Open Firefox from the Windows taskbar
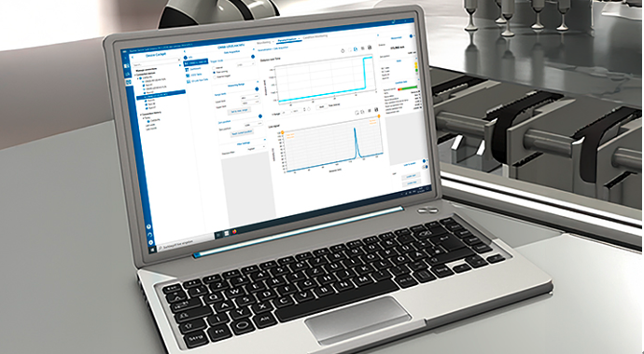The image size is (644, 354). click(x=234, y=232)
